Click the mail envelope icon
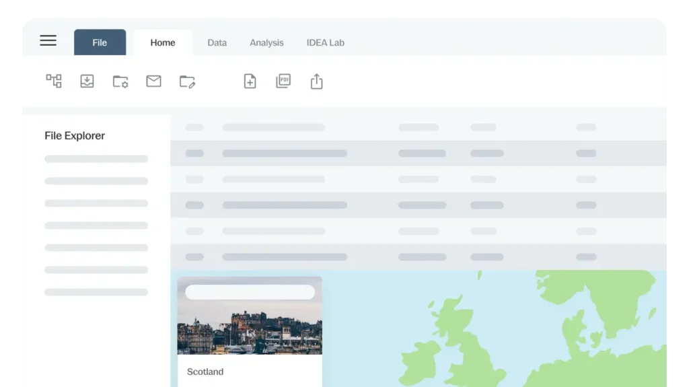The height and width of the screenshot is (387, 689). pyautogui.click(x=153, y=81)
